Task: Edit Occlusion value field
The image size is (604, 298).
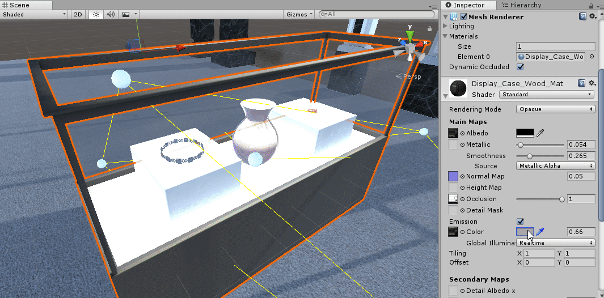Action: click(x=581, y=199)
